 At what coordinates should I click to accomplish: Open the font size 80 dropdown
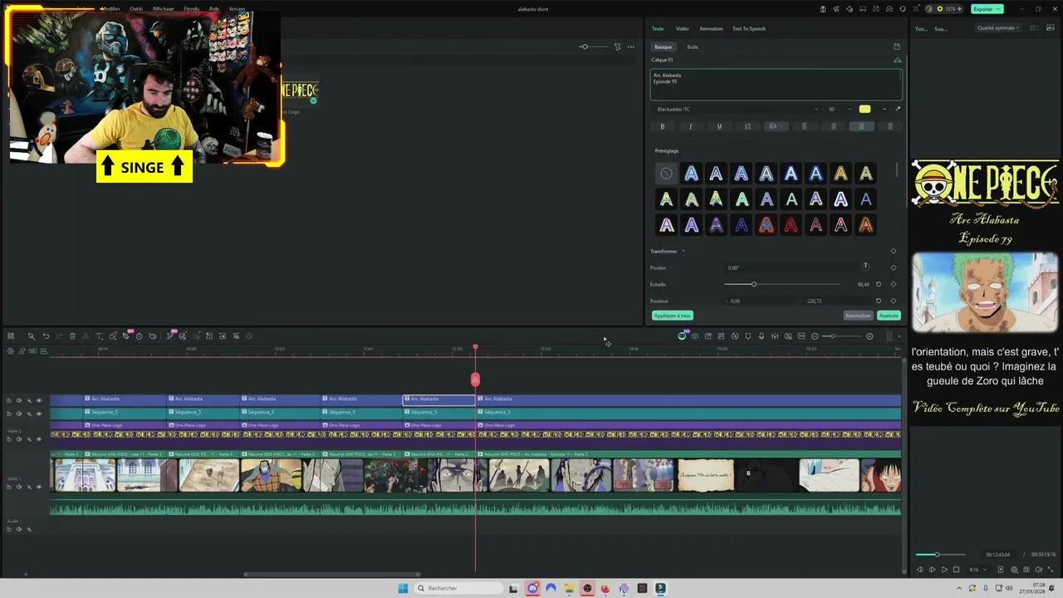(x=840, y=109)
